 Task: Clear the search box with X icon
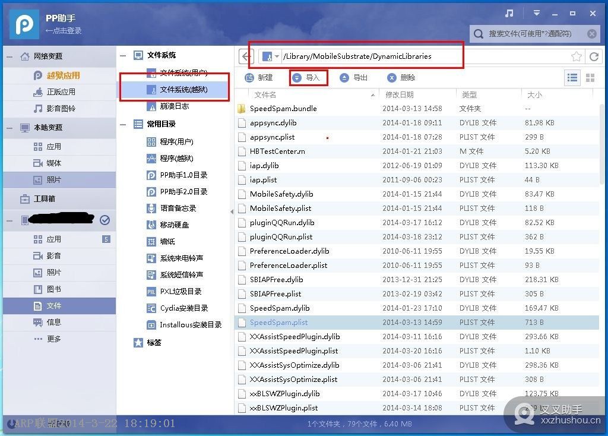point(592,34)
